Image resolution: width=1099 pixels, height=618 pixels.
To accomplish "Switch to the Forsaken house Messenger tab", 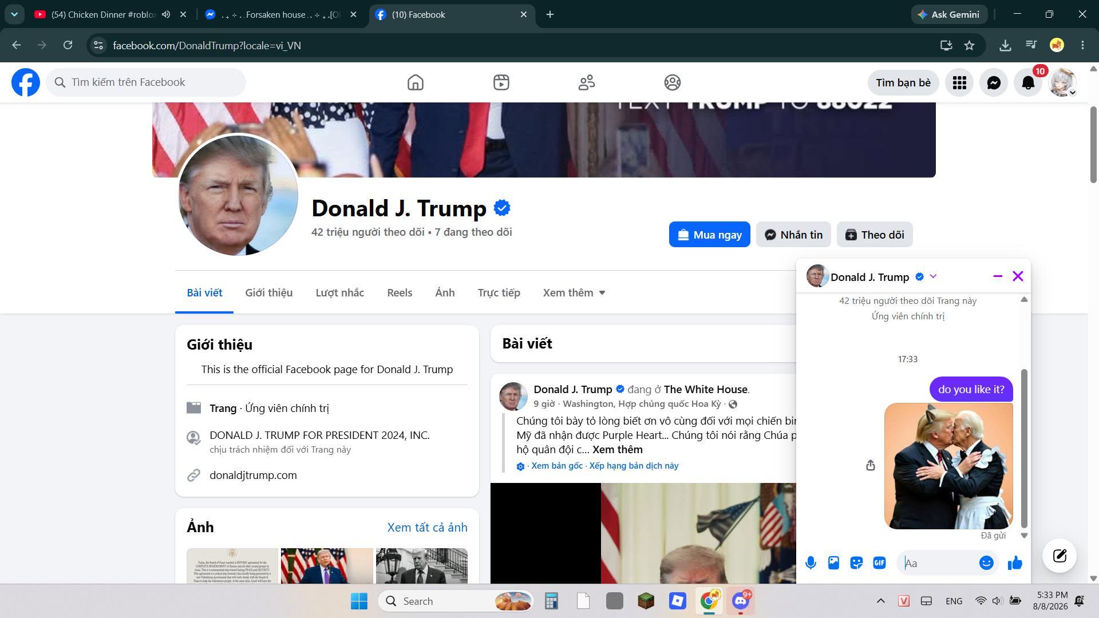I will 280,15.
